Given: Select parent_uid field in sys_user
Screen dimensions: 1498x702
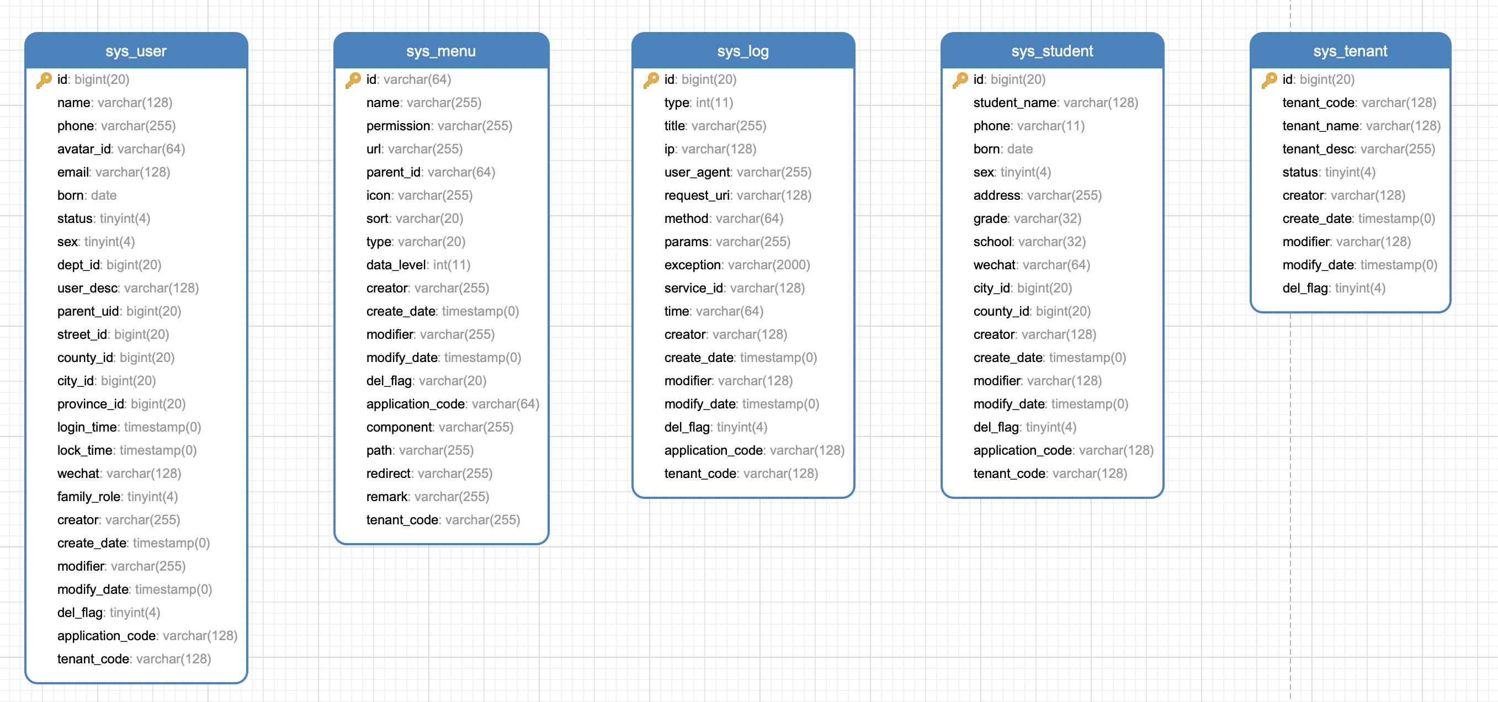Looking at the screenshot, I should (x=119, y=311).
